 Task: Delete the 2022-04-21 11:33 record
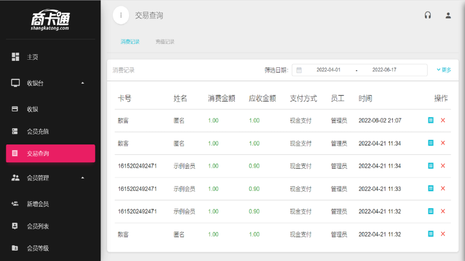[443, 188]
